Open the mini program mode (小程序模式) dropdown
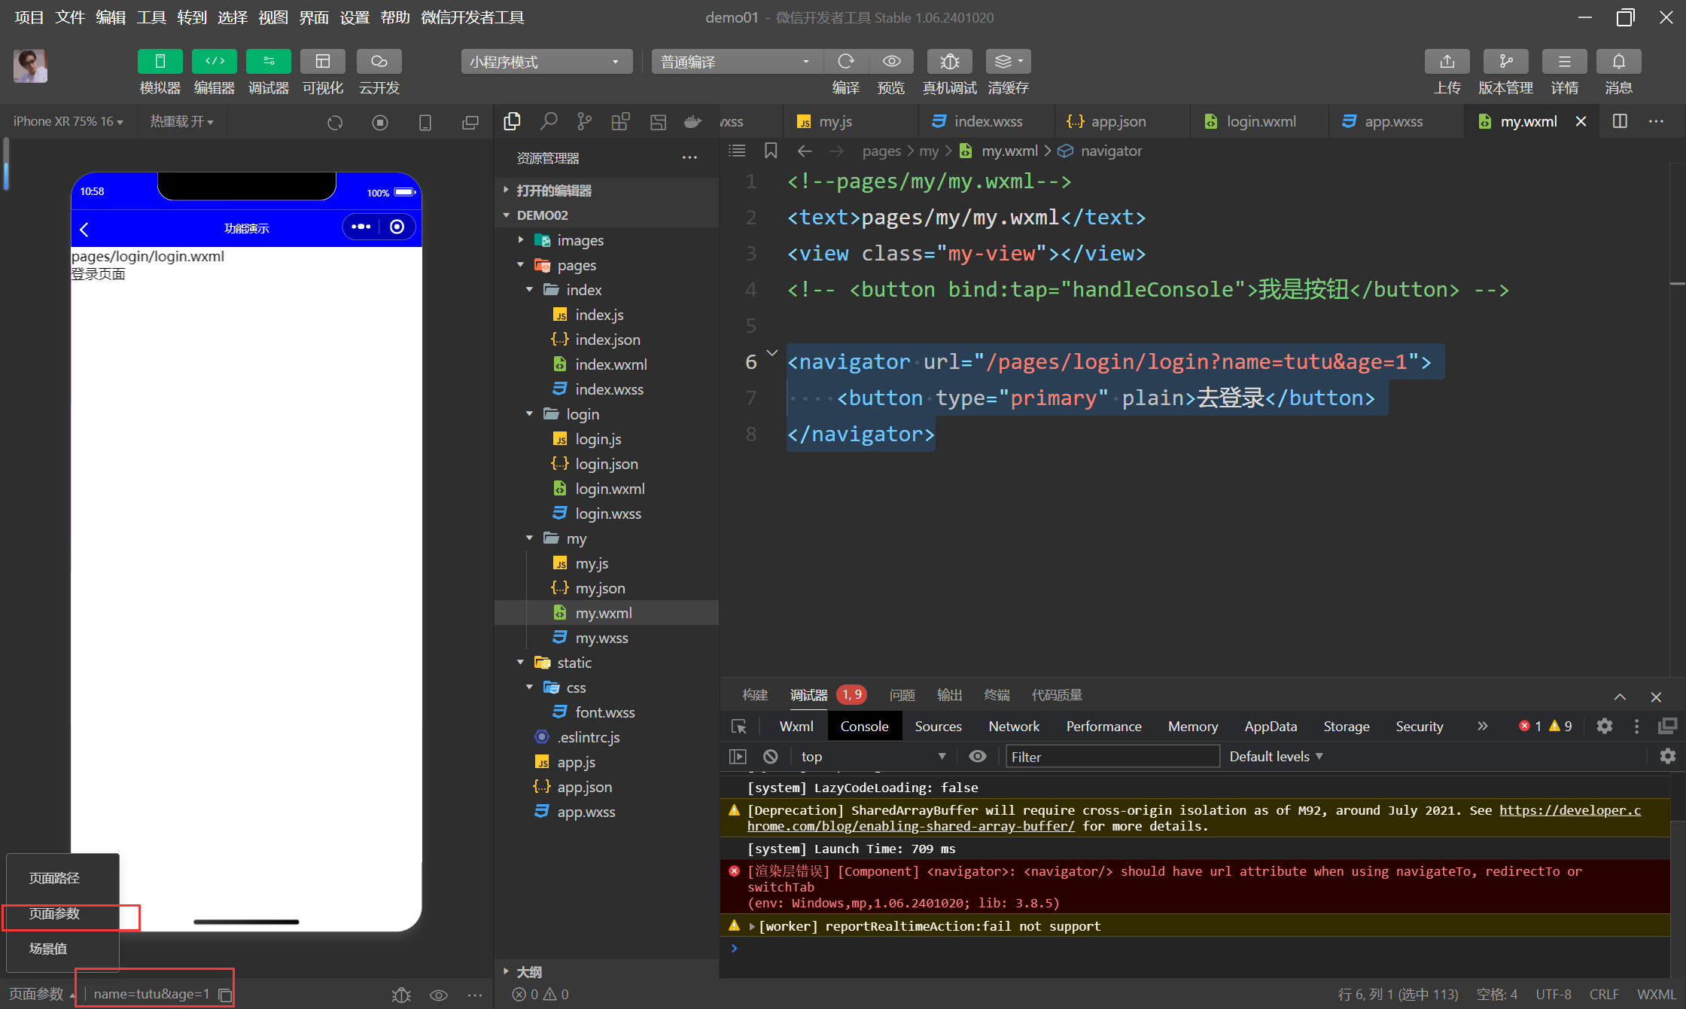The height and width of the screenshot is (1009, 1686). 545,62
